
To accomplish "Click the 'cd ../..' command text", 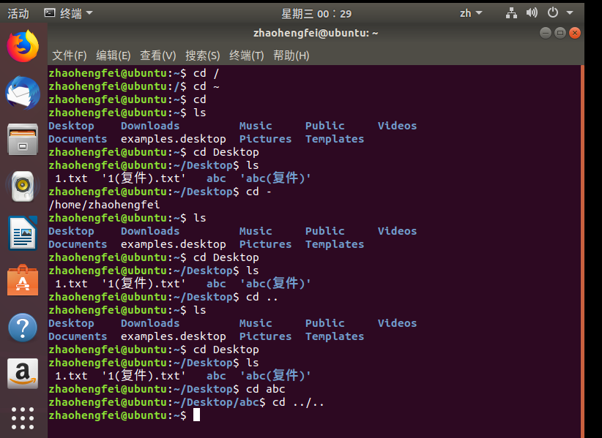I will (298, 402).
